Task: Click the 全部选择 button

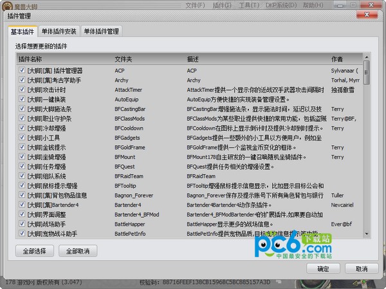Action: point(35,251)
